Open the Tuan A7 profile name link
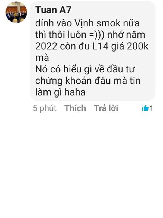This screenshot has height=218, width=163. [x=53, y=10]
